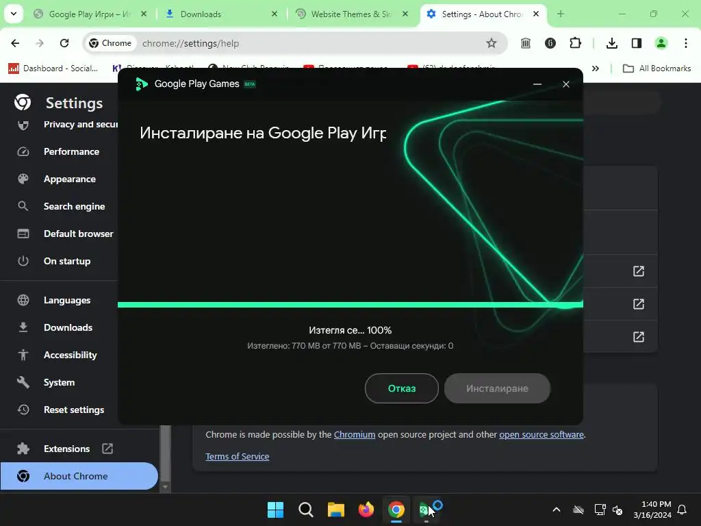Open the Chrome three-dot menu
Viewport: 701px width, 526px height.
click(685, 43)
